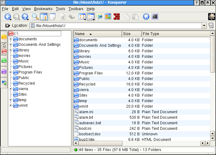The image size is (216, 155).
Task: Click the location field file:/Mount/hda1/
Action: [x=116, y=26]
